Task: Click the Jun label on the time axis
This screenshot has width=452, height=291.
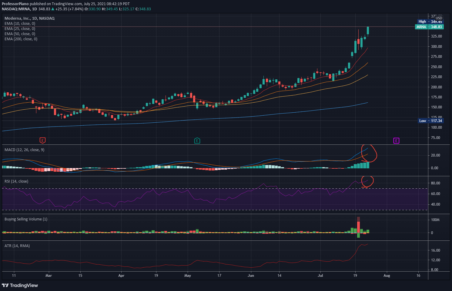Action: coord(251,276)
